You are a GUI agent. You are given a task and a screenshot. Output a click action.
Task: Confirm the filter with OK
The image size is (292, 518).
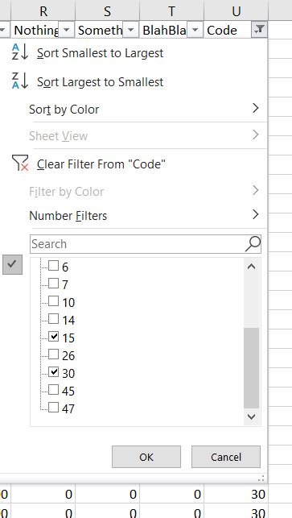(146, 457)
